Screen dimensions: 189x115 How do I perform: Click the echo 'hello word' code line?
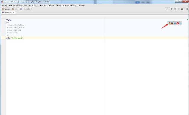[15, 38]
